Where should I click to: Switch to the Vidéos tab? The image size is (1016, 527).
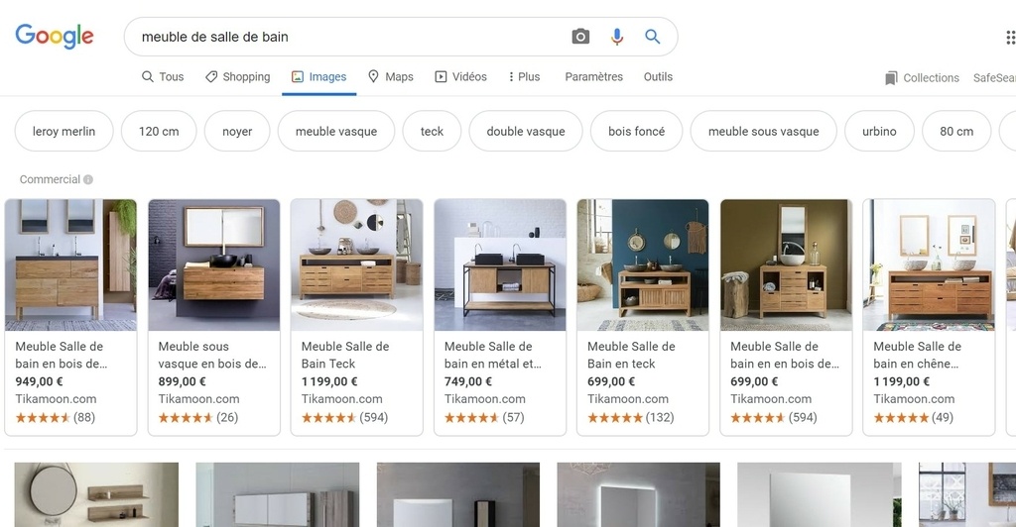(460, 77)
